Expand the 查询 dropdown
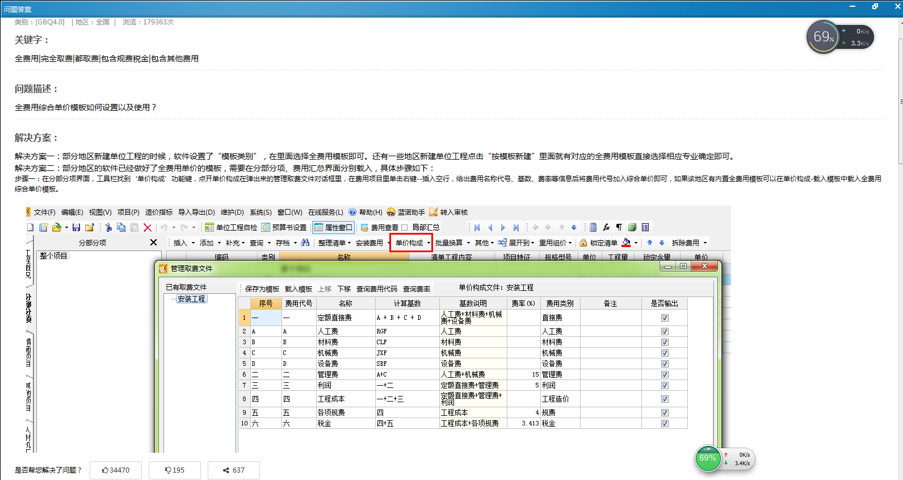This screenshot has width=903, height=480. [x=269, y=243]
